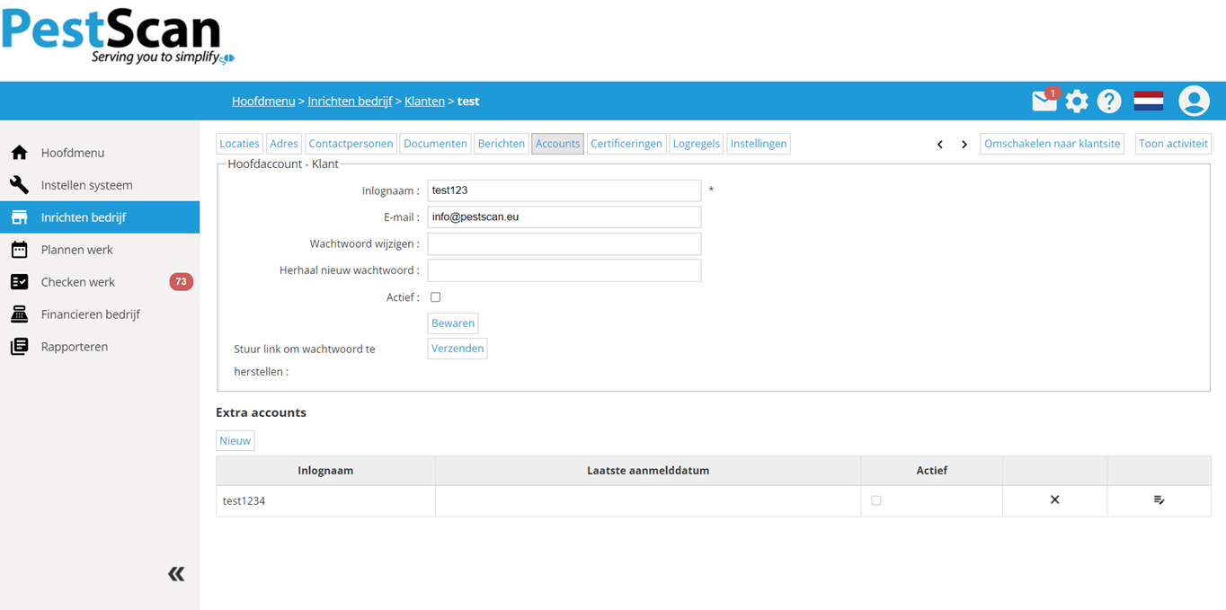Edit the test1234 account with pencil icon
The image size is (1226, 610).
1159,499
